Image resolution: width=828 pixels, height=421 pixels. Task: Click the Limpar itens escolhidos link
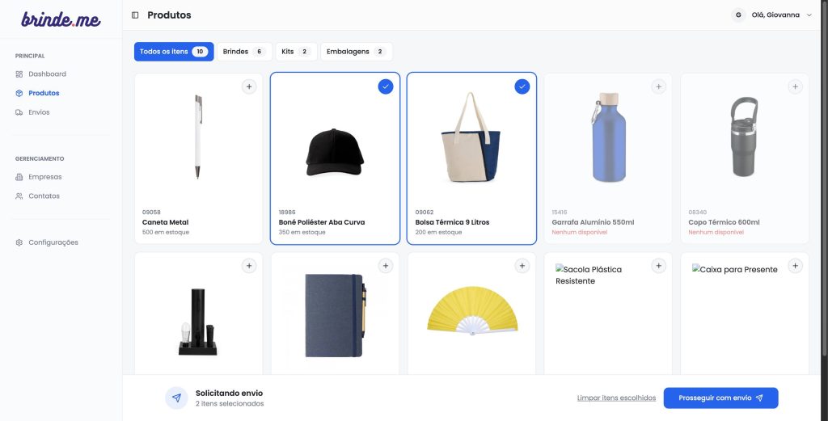tap(616, 398)
